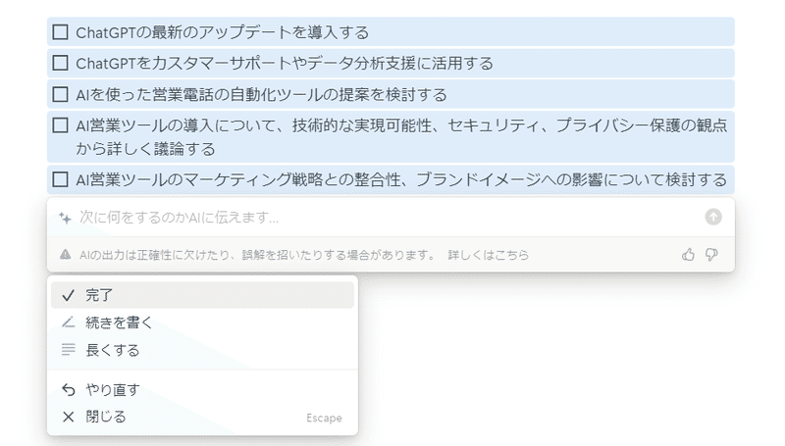This screenshot has height=446, width=785.
Task: Click the AI sparkle icon in prompt box
Action: pos(65,218)
